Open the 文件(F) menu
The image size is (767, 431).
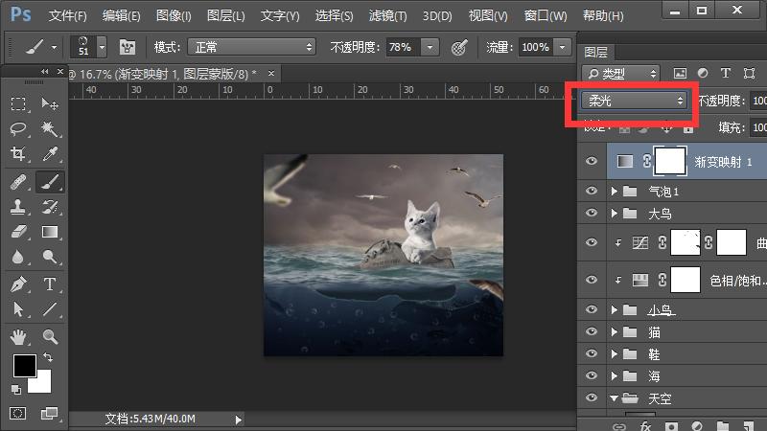[x=67, y=15]
